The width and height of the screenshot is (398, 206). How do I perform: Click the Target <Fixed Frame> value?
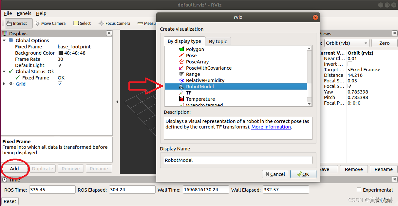[x=364, y=70]
